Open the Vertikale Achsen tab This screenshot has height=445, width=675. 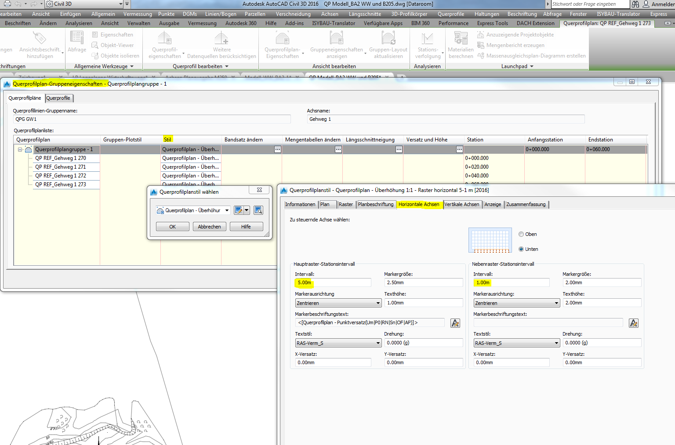coord(462,204)
